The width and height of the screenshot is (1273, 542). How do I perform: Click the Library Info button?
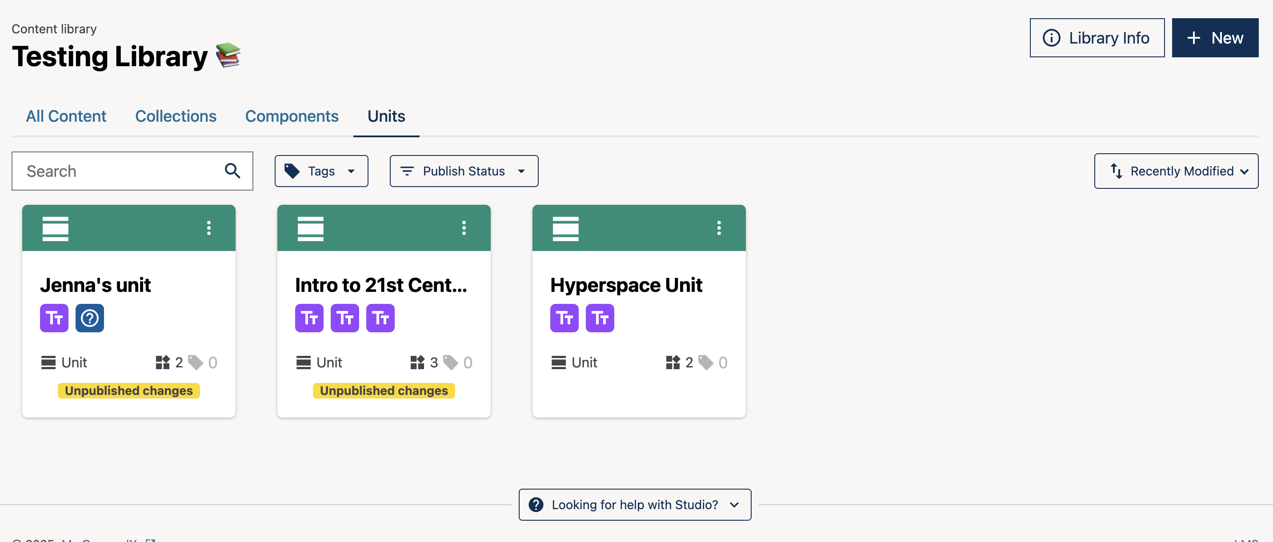coord(1097,38)
